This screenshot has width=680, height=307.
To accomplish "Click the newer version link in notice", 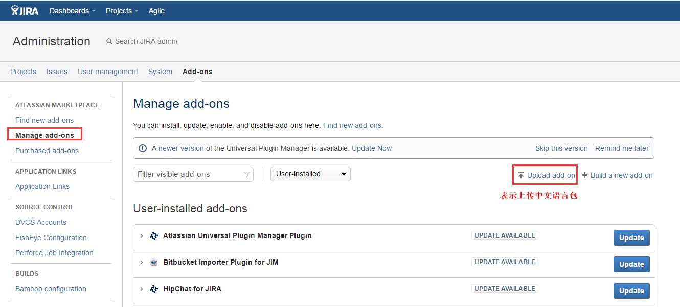I will [x=181, y=148].
